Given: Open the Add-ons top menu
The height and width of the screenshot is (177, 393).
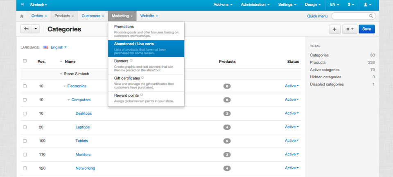Looking at the screenshot, I should click(223, 5).
